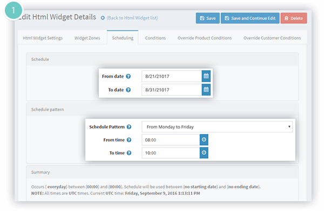324x211 pixels.
Task: Click the Schedule pattern section header
Action: (x=162, y=110)
